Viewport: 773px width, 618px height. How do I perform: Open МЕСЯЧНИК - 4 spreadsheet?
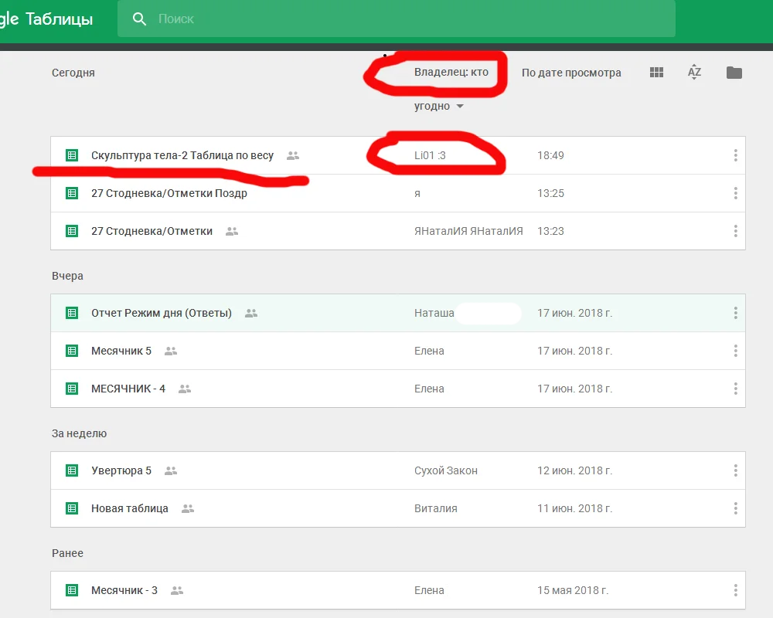tap(128, 389)
